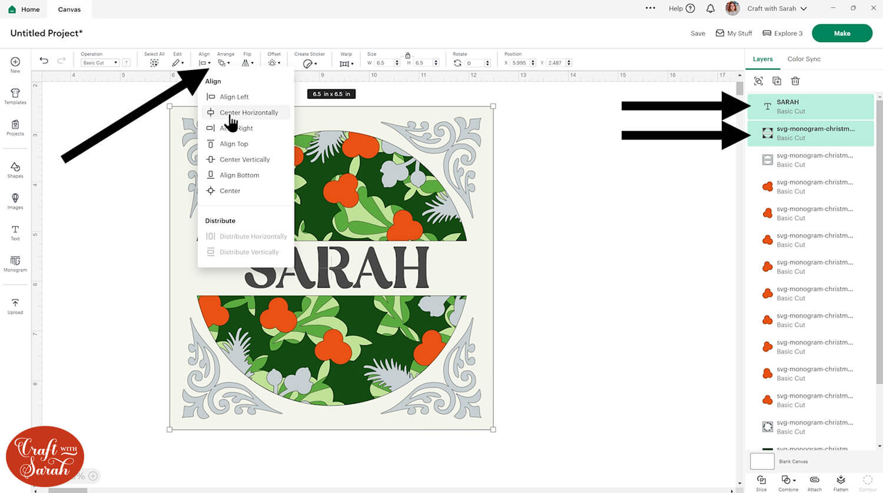Open the Shapes tool in sidebar

click(x=15, y=169)
